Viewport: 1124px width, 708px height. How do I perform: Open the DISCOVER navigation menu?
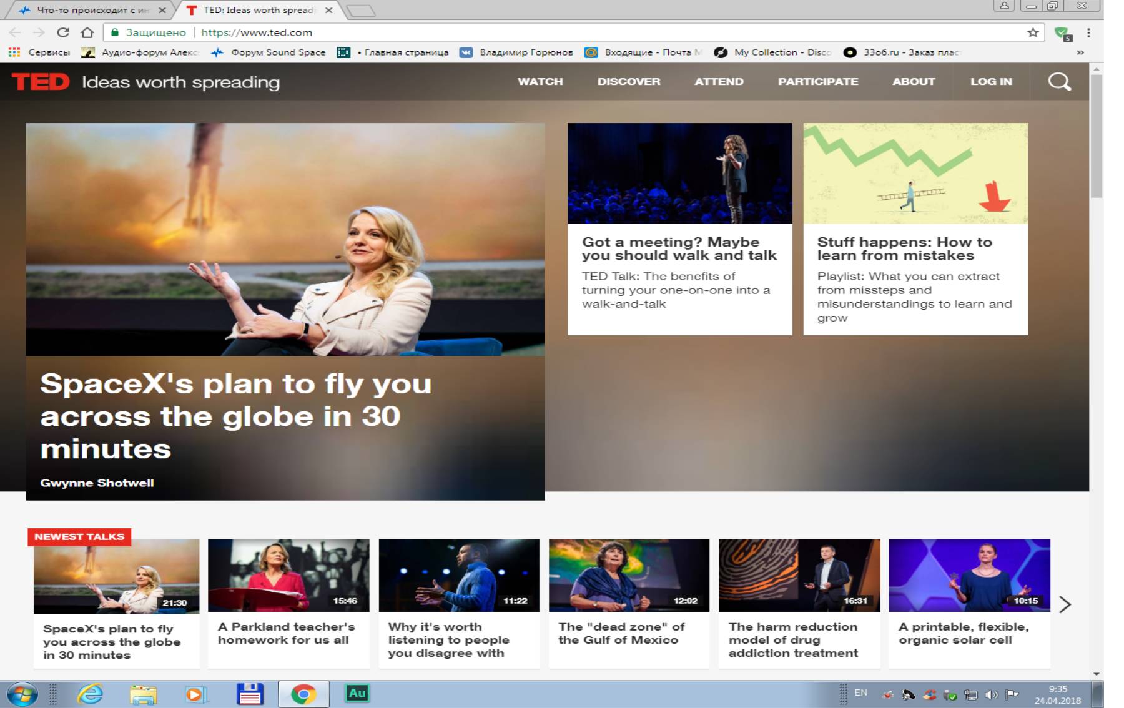tap(628, 82)
